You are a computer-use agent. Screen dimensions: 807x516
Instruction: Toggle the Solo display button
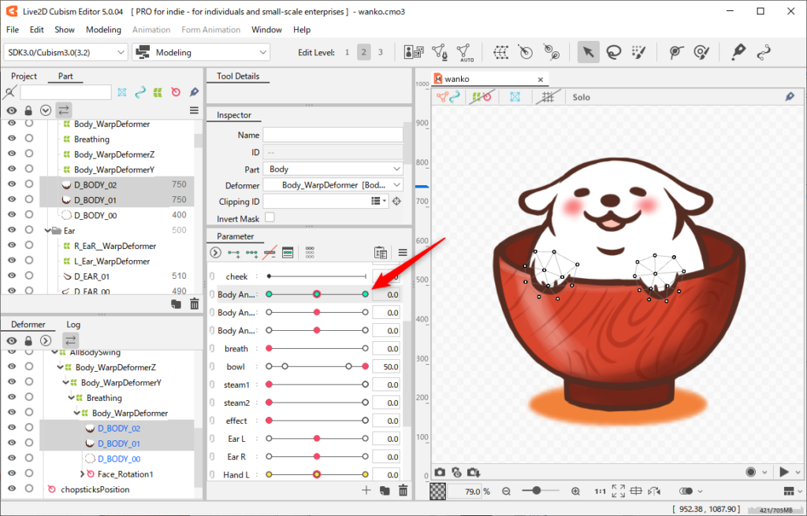click(x=581, y=97)
